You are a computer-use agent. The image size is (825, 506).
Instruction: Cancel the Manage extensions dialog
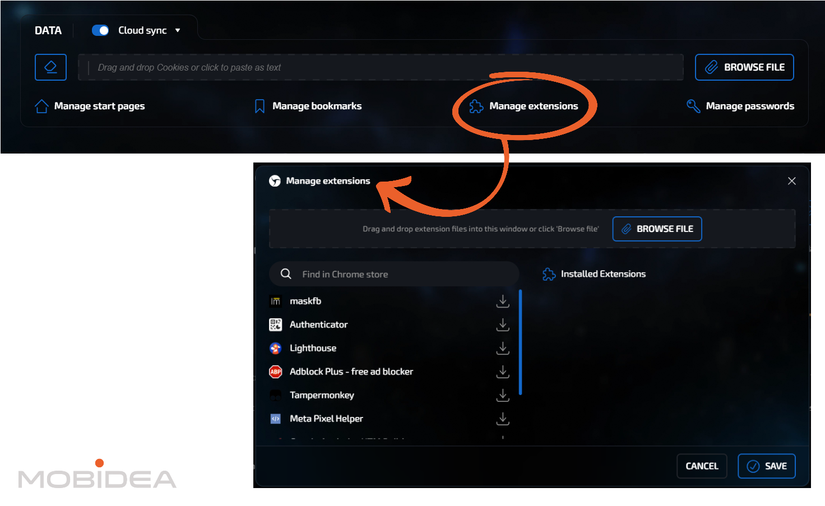702,466
